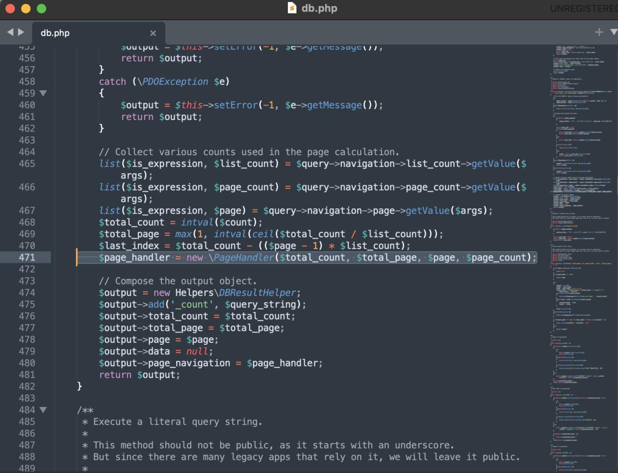The height and width of the screenshot is (473, 618).
Task: Click the comment 'Compose the output object'
Action: coord(179,281)
